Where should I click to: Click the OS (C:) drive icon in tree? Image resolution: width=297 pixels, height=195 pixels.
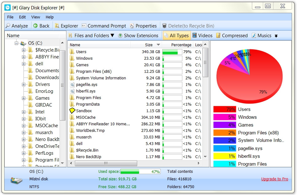point(23,43)
